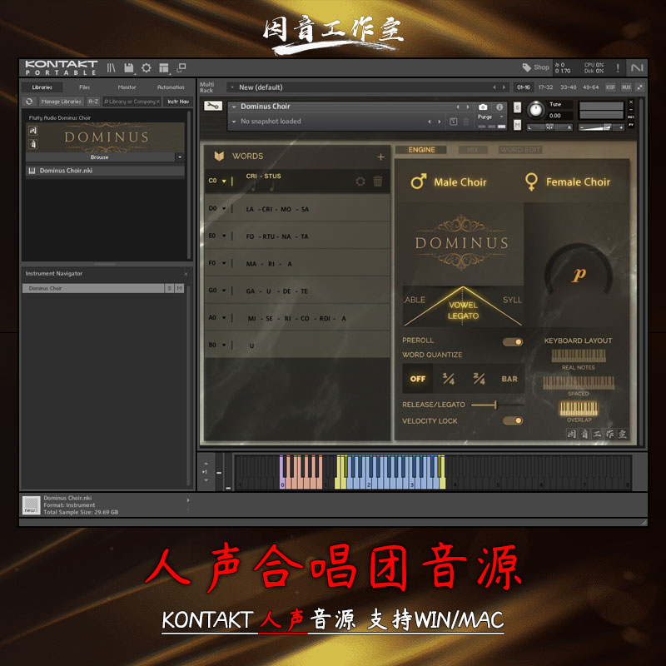This screenshot has height=666, width=666.
Task: Switch to the Files tab
Action: tap(85, 87)
